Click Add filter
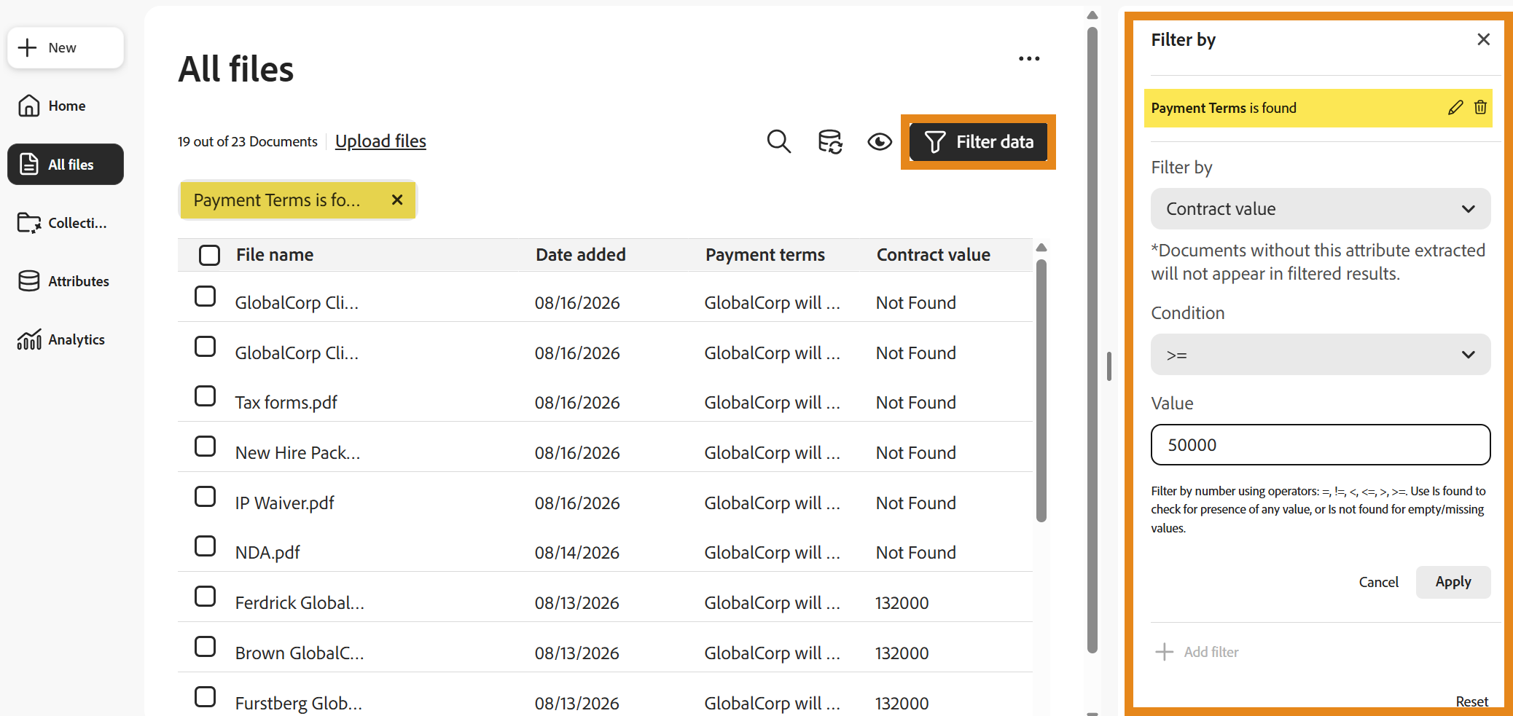Image resolution: width=1513 pixels, height=716 pixels. click(1197, 652)
